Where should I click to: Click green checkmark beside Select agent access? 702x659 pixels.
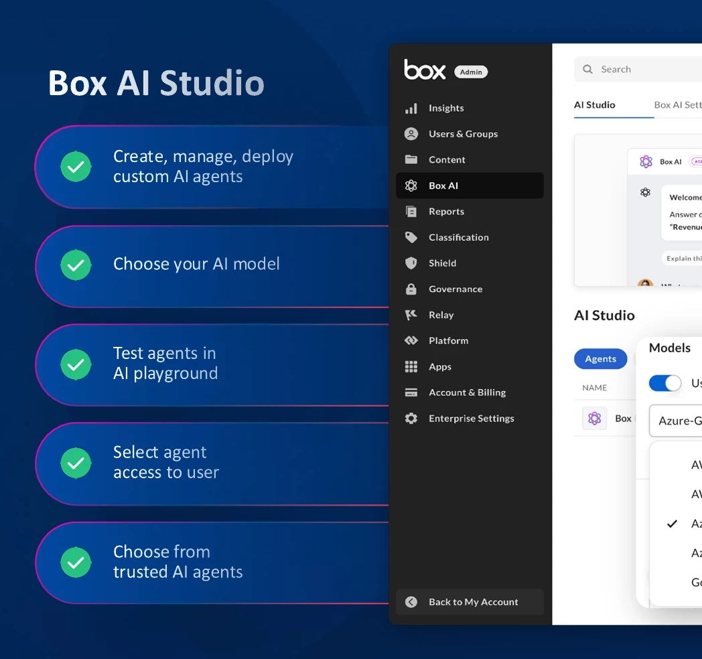pyautogui.click(x=76, y=463)
